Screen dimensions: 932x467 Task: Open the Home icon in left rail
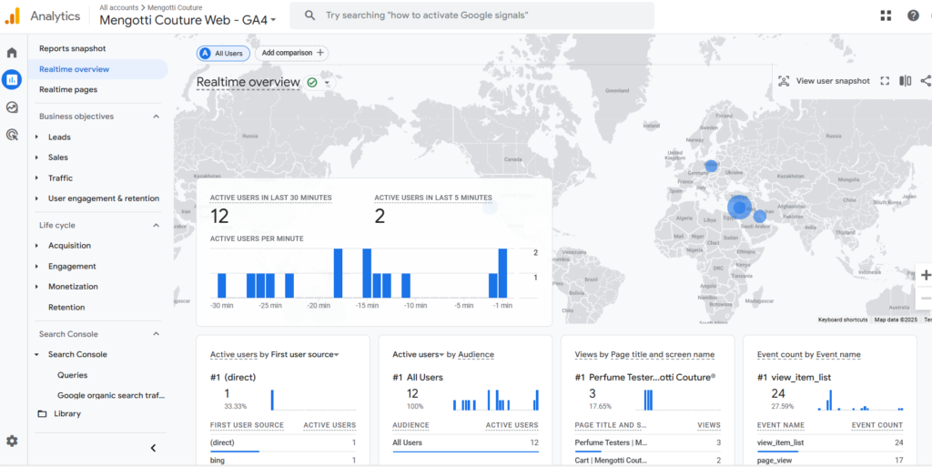point(12,53)
